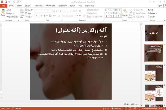Add a New Slide
Screen dimensions: 166x110
(x=22, y=14)
